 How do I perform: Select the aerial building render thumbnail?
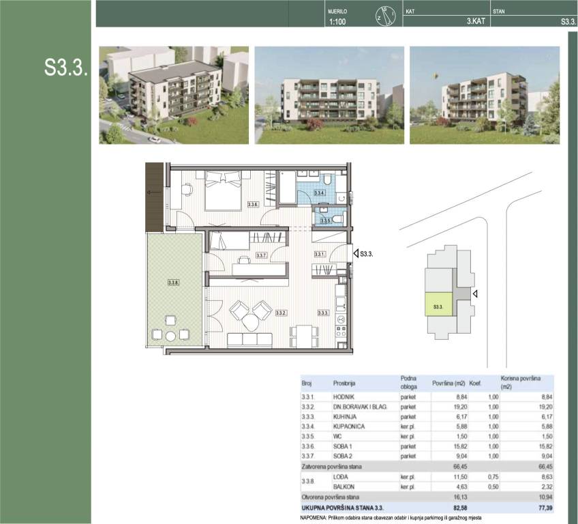click(x=174, y=95)
